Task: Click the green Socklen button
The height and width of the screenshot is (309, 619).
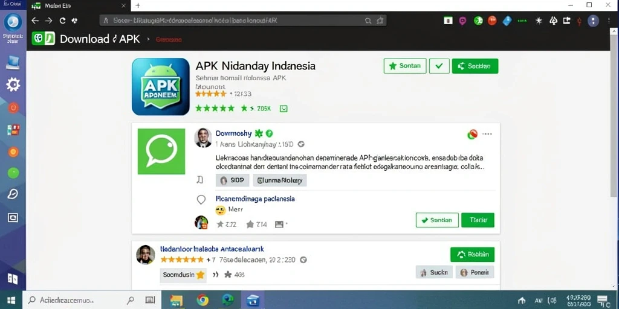Action: [x=475, y=66]
